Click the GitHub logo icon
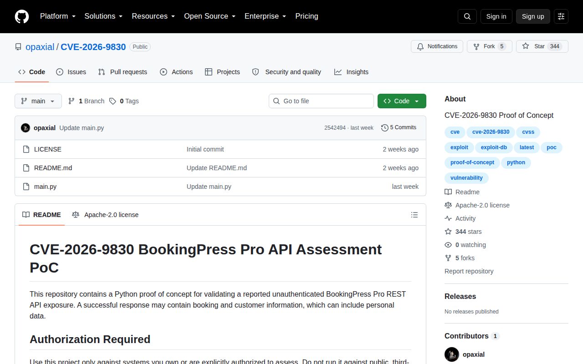The width and height of the screenshot is (583, 364). point(22,16)
